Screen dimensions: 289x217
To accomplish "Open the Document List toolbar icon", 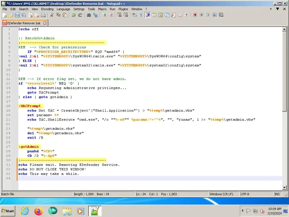I will [167, 15].
